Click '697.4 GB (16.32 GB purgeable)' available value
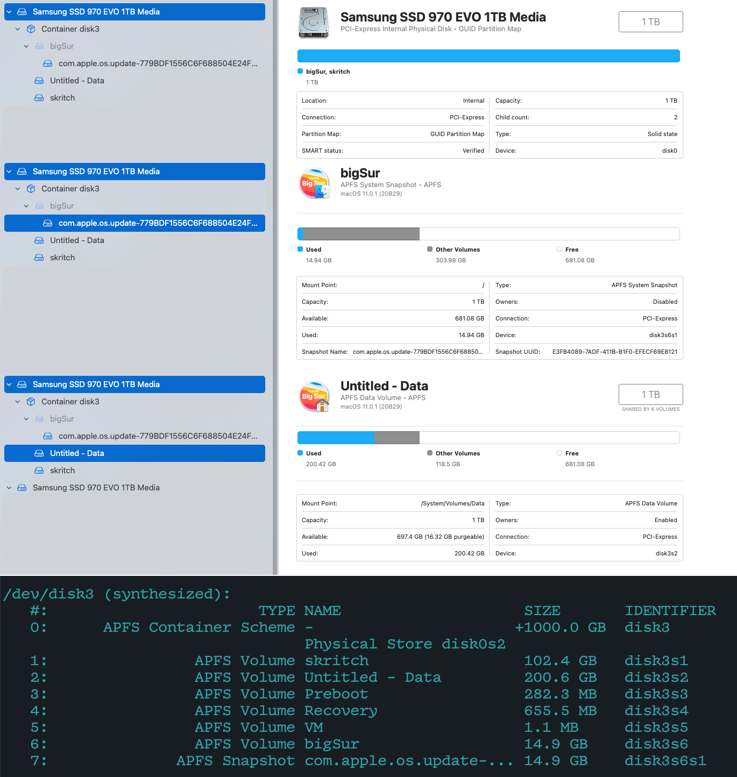This screenshot has height=777, width=737. click(441, 537)
